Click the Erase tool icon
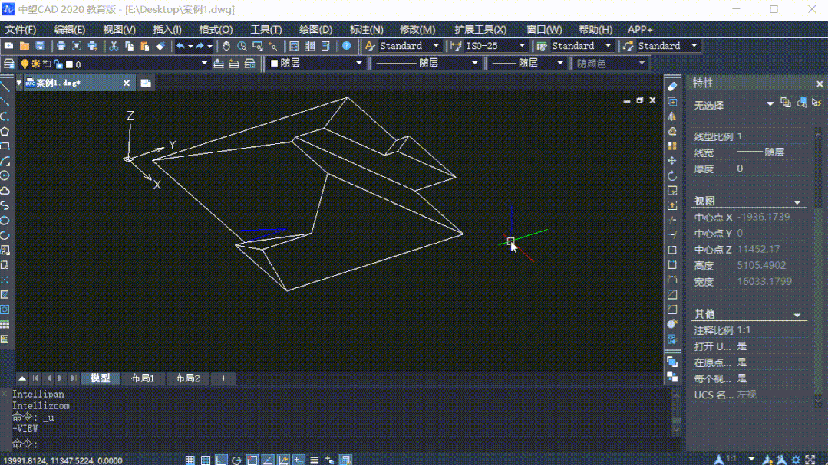Screen dimensions: 828x465 672,87
